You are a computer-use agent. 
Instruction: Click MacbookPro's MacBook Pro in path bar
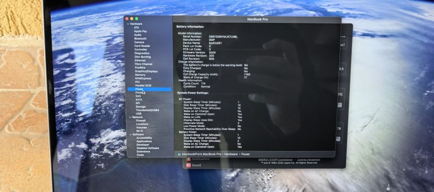coord(201,154)
